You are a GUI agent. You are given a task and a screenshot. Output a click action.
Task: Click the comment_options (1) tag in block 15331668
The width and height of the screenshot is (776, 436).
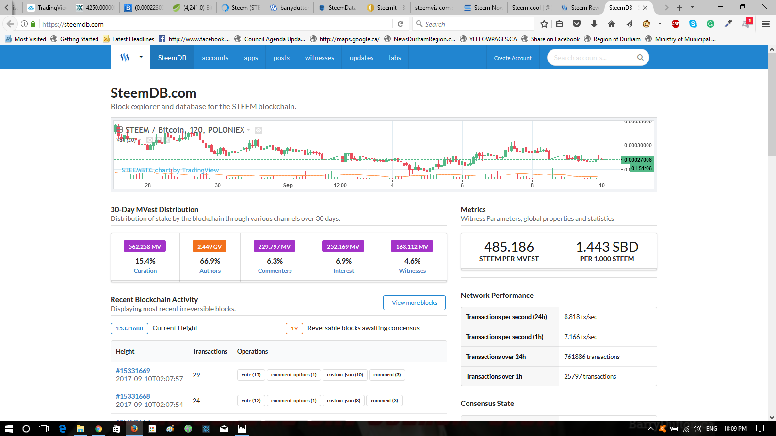[293, 401]
